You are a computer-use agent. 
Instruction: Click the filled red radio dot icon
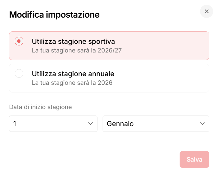click(19, 41)
